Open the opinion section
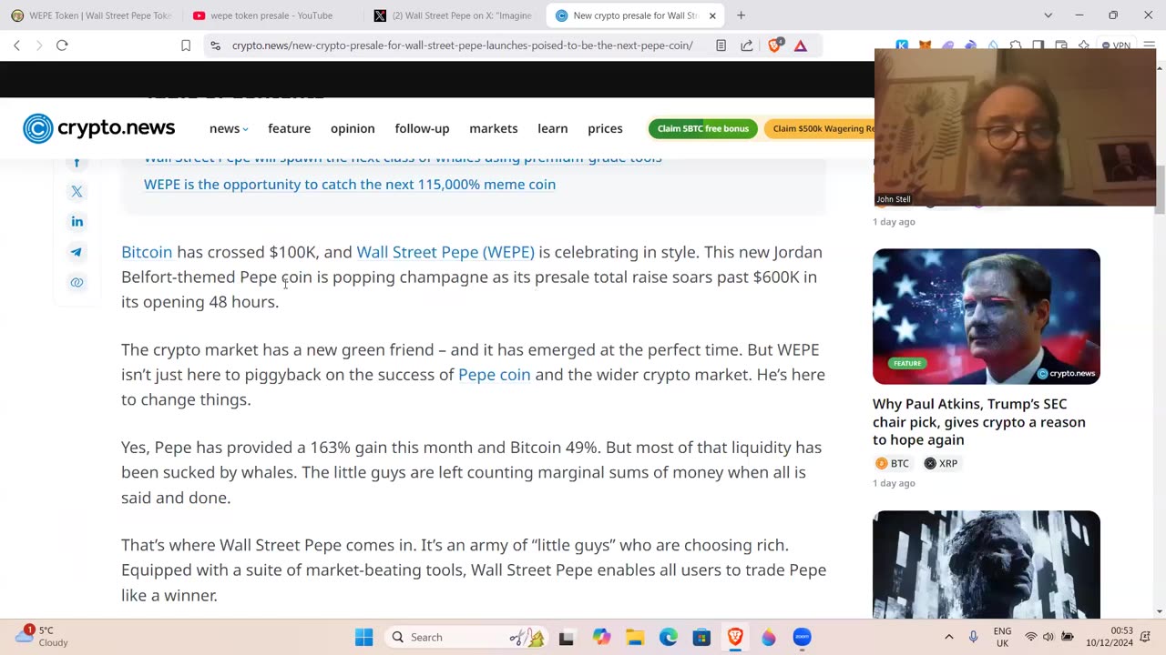Screen dimensions: 1166x655 [x=353, y=128]
